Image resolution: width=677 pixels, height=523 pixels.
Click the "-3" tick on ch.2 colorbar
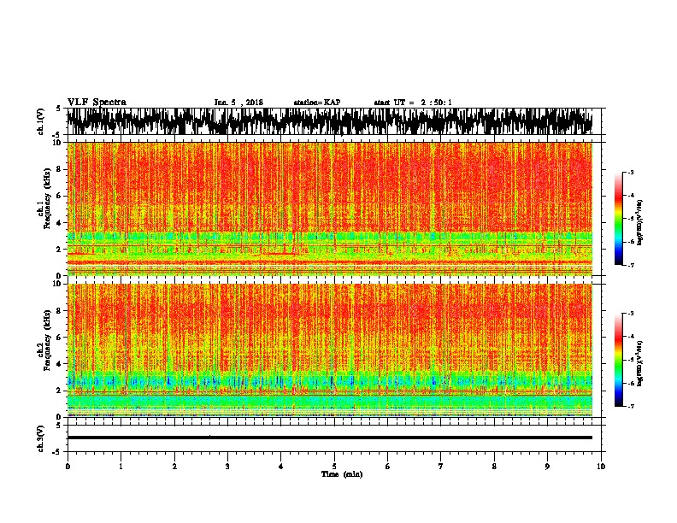click(631, 314)
